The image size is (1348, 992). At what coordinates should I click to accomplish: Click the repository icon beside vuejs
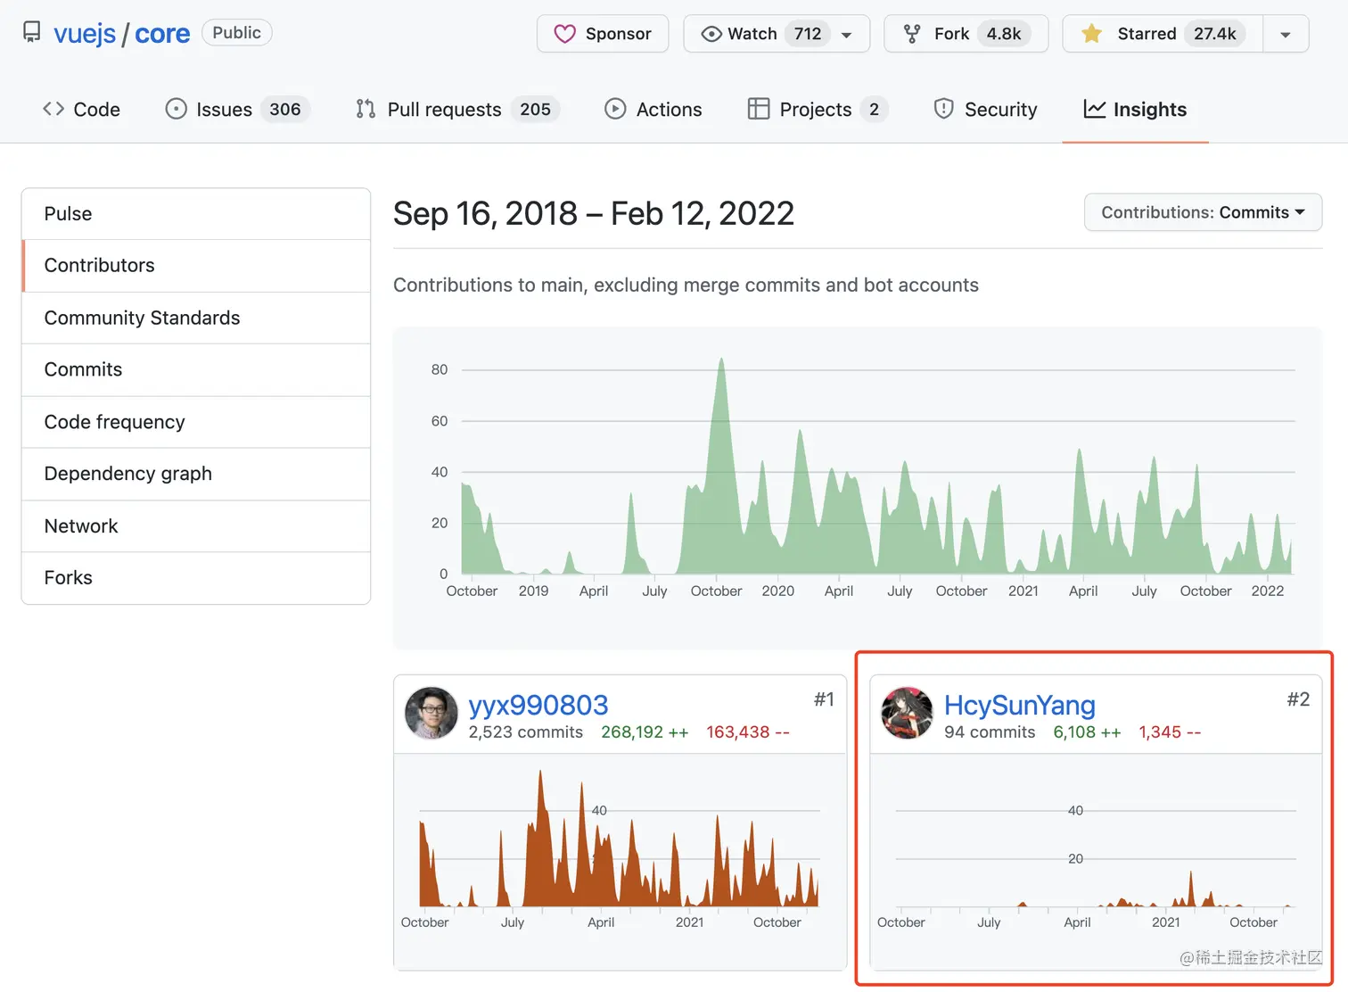pyautogui.click(x=32, y=33)
